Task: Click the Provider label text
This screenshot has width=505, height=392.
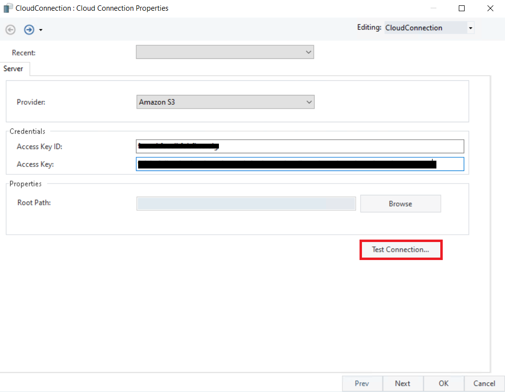Action: coord(31,102)
